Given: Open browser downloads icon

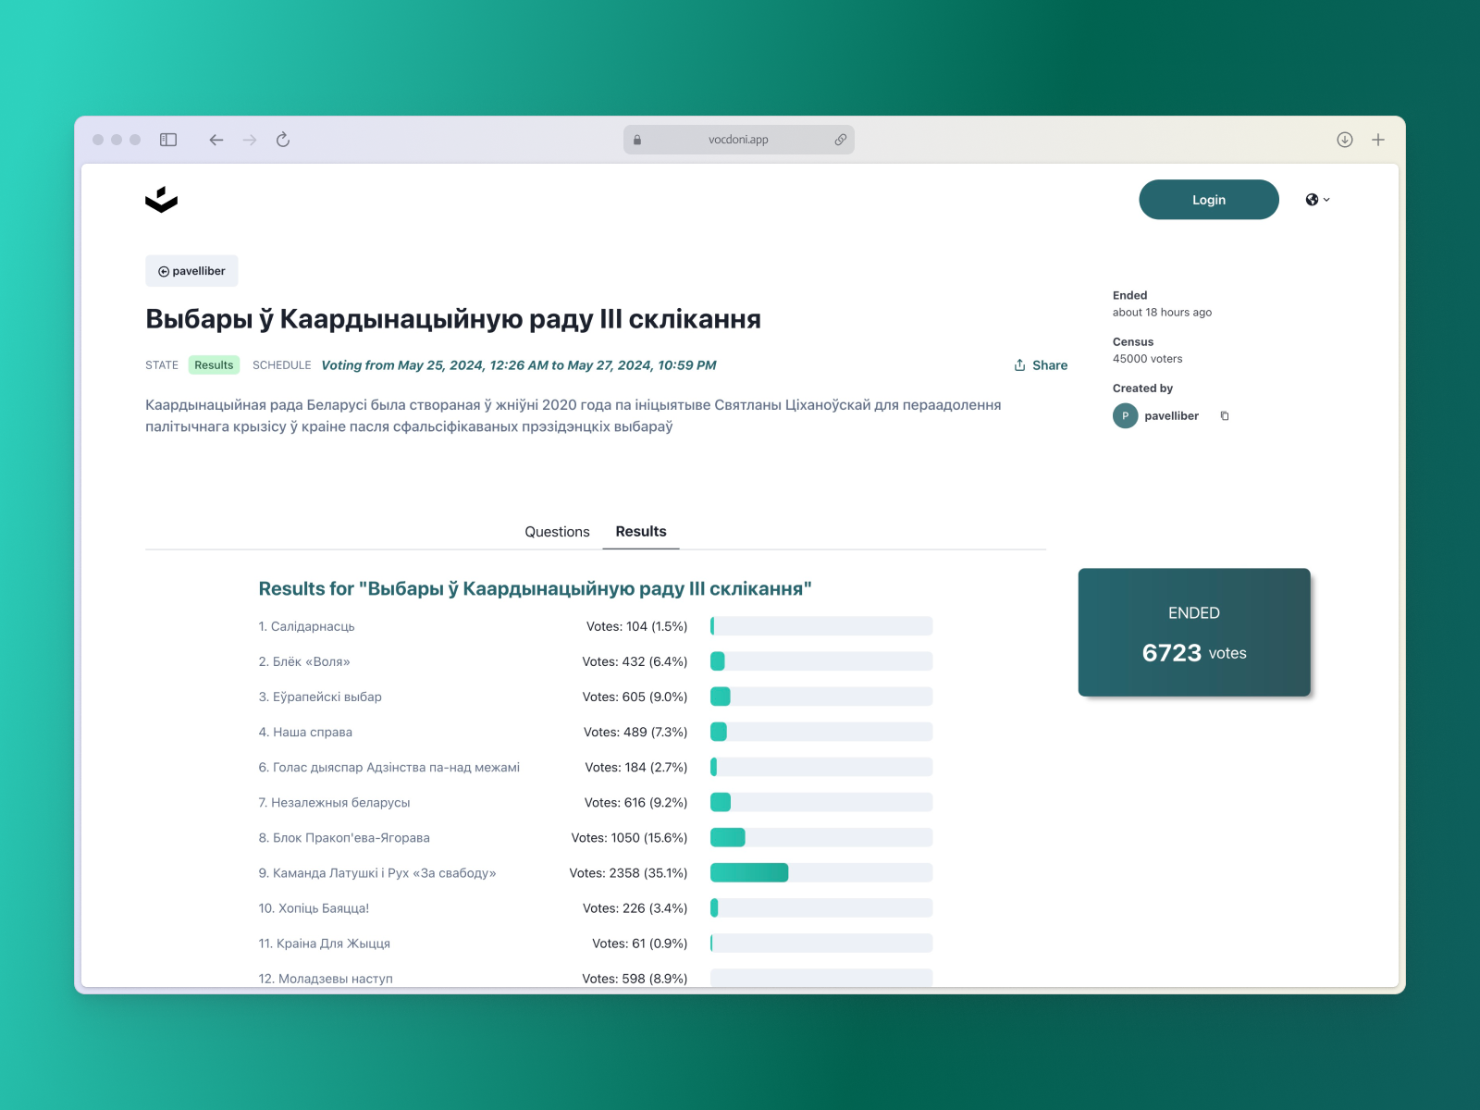Looking at the screenshot, I should coord(1345,140).
